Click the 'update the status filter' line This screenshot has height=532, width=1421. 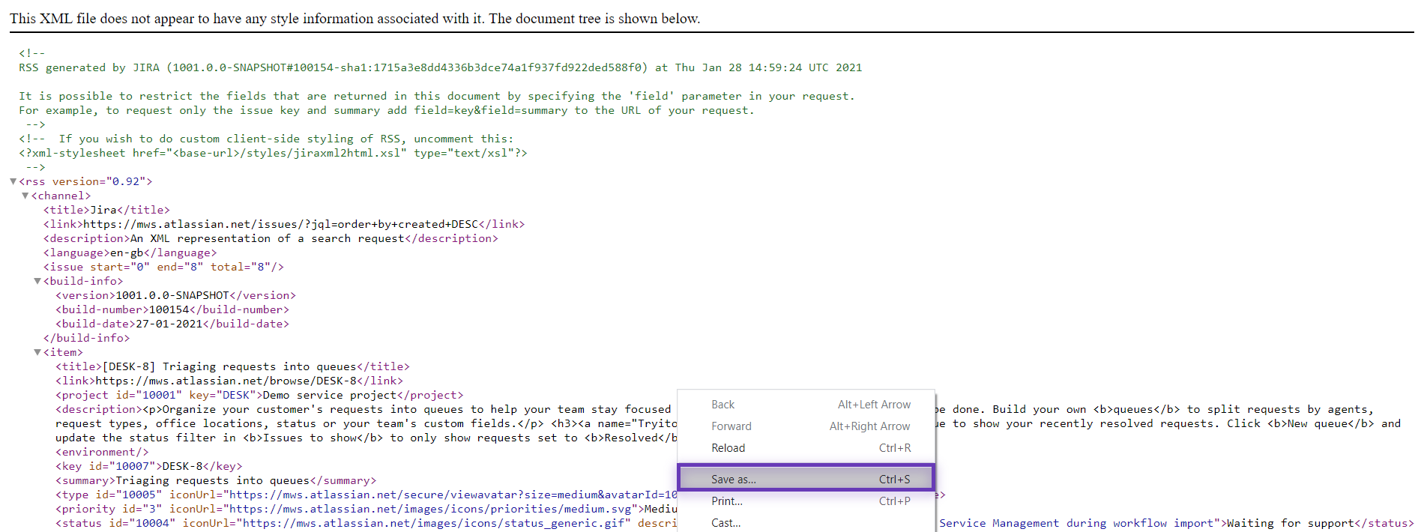point(366,438)
